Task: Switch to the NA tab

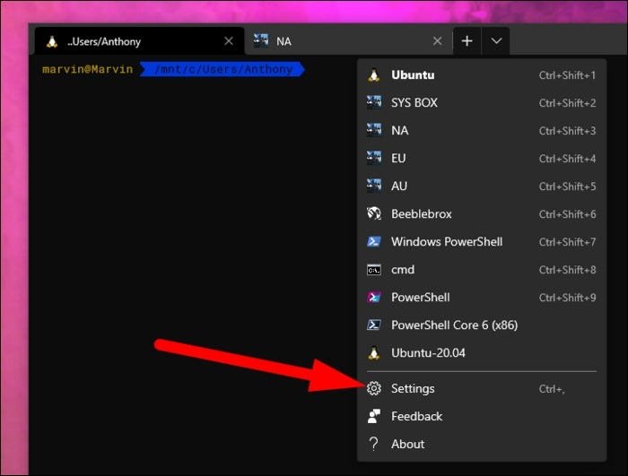Action: point(348,41)
